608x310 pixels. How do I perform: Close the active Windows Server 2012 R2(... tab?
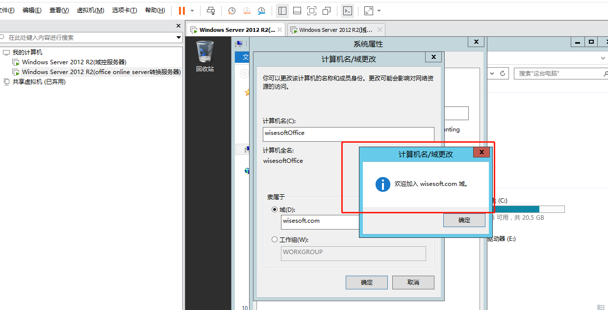[280, 30]
